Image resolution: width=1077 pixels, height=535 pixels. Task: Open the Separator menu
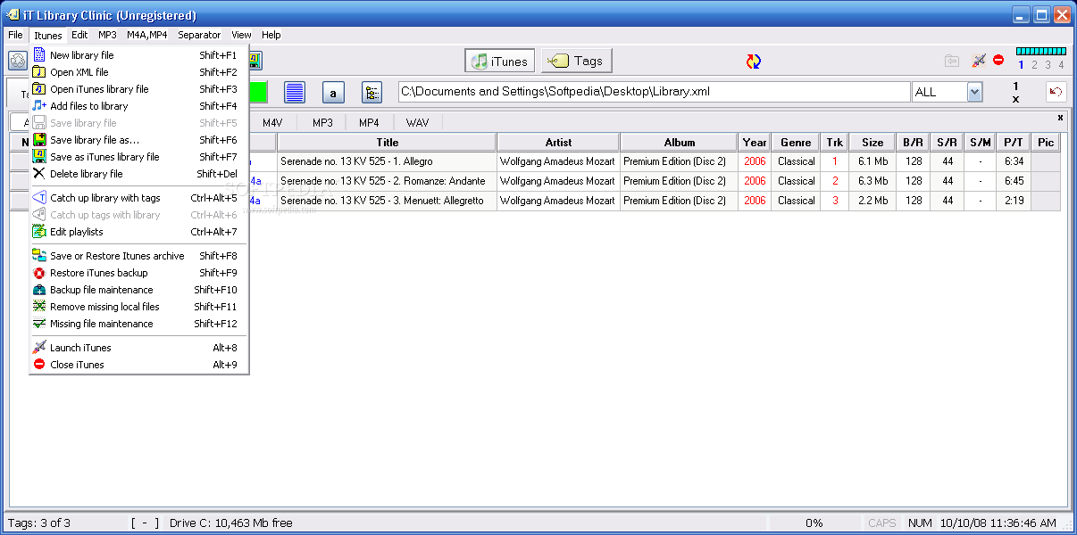coord(199,35)
